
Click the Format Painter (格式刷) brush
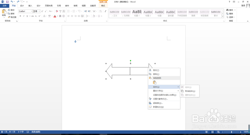[x=12, y=17]
